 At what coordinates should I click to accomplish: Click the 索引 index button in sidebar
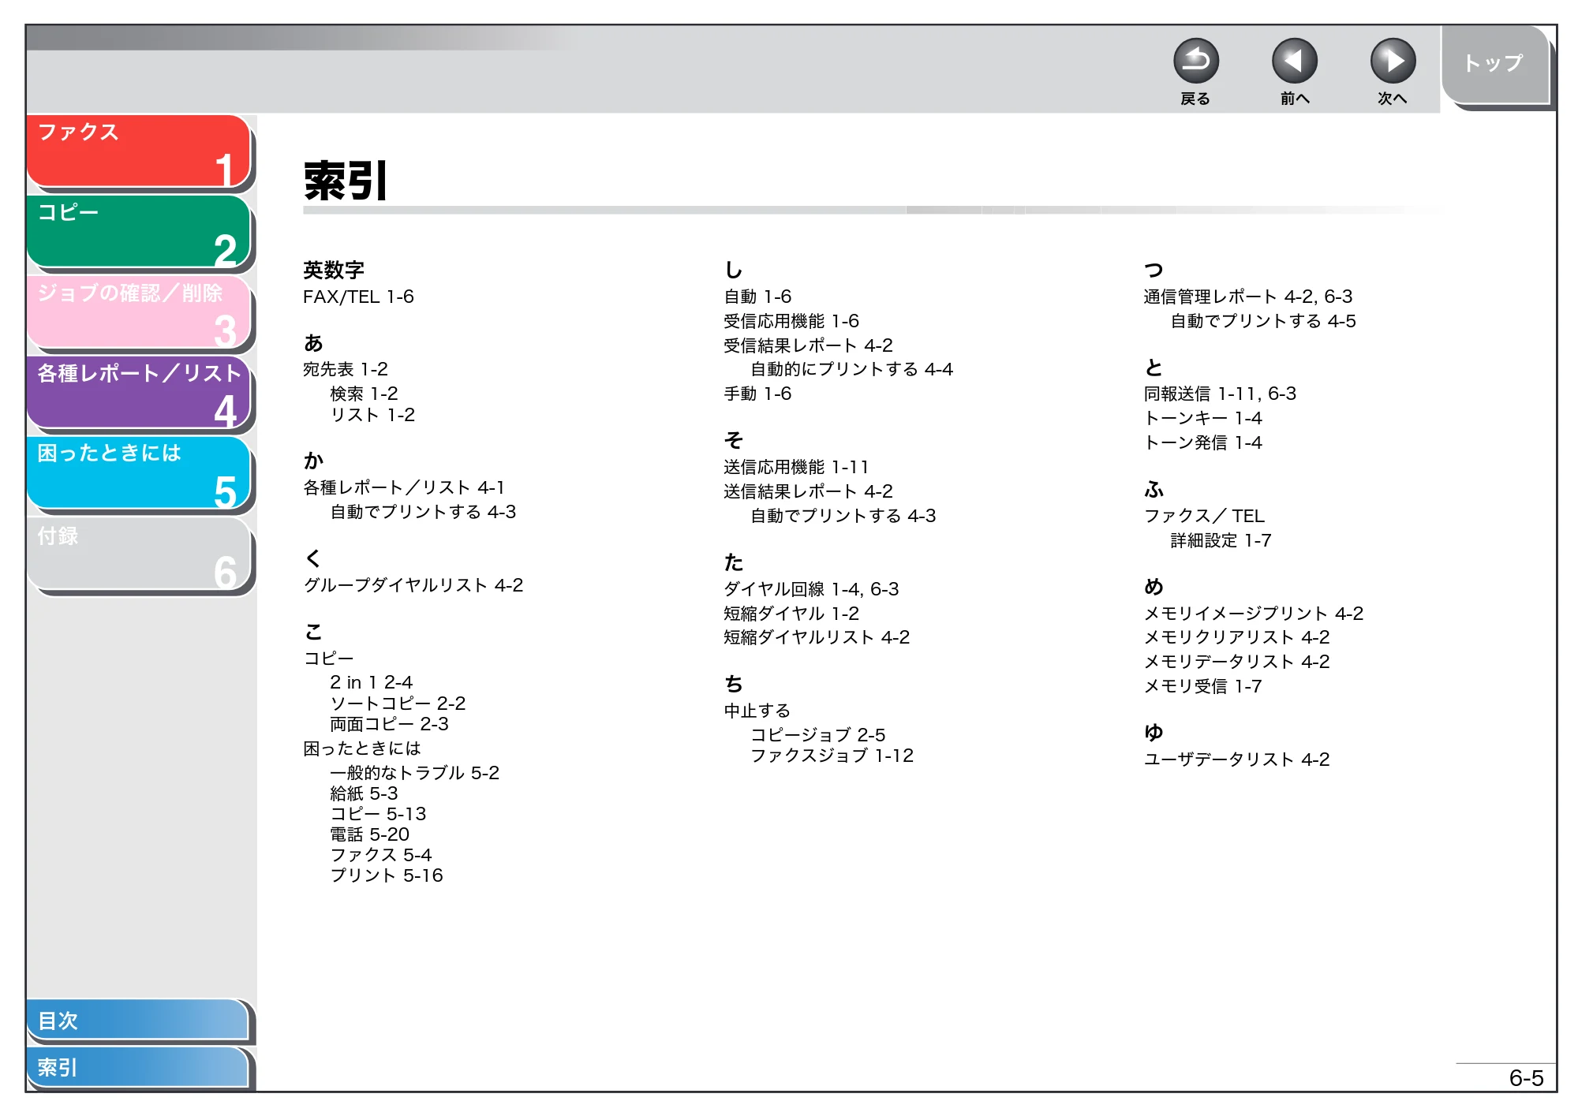coord(138,1067)
